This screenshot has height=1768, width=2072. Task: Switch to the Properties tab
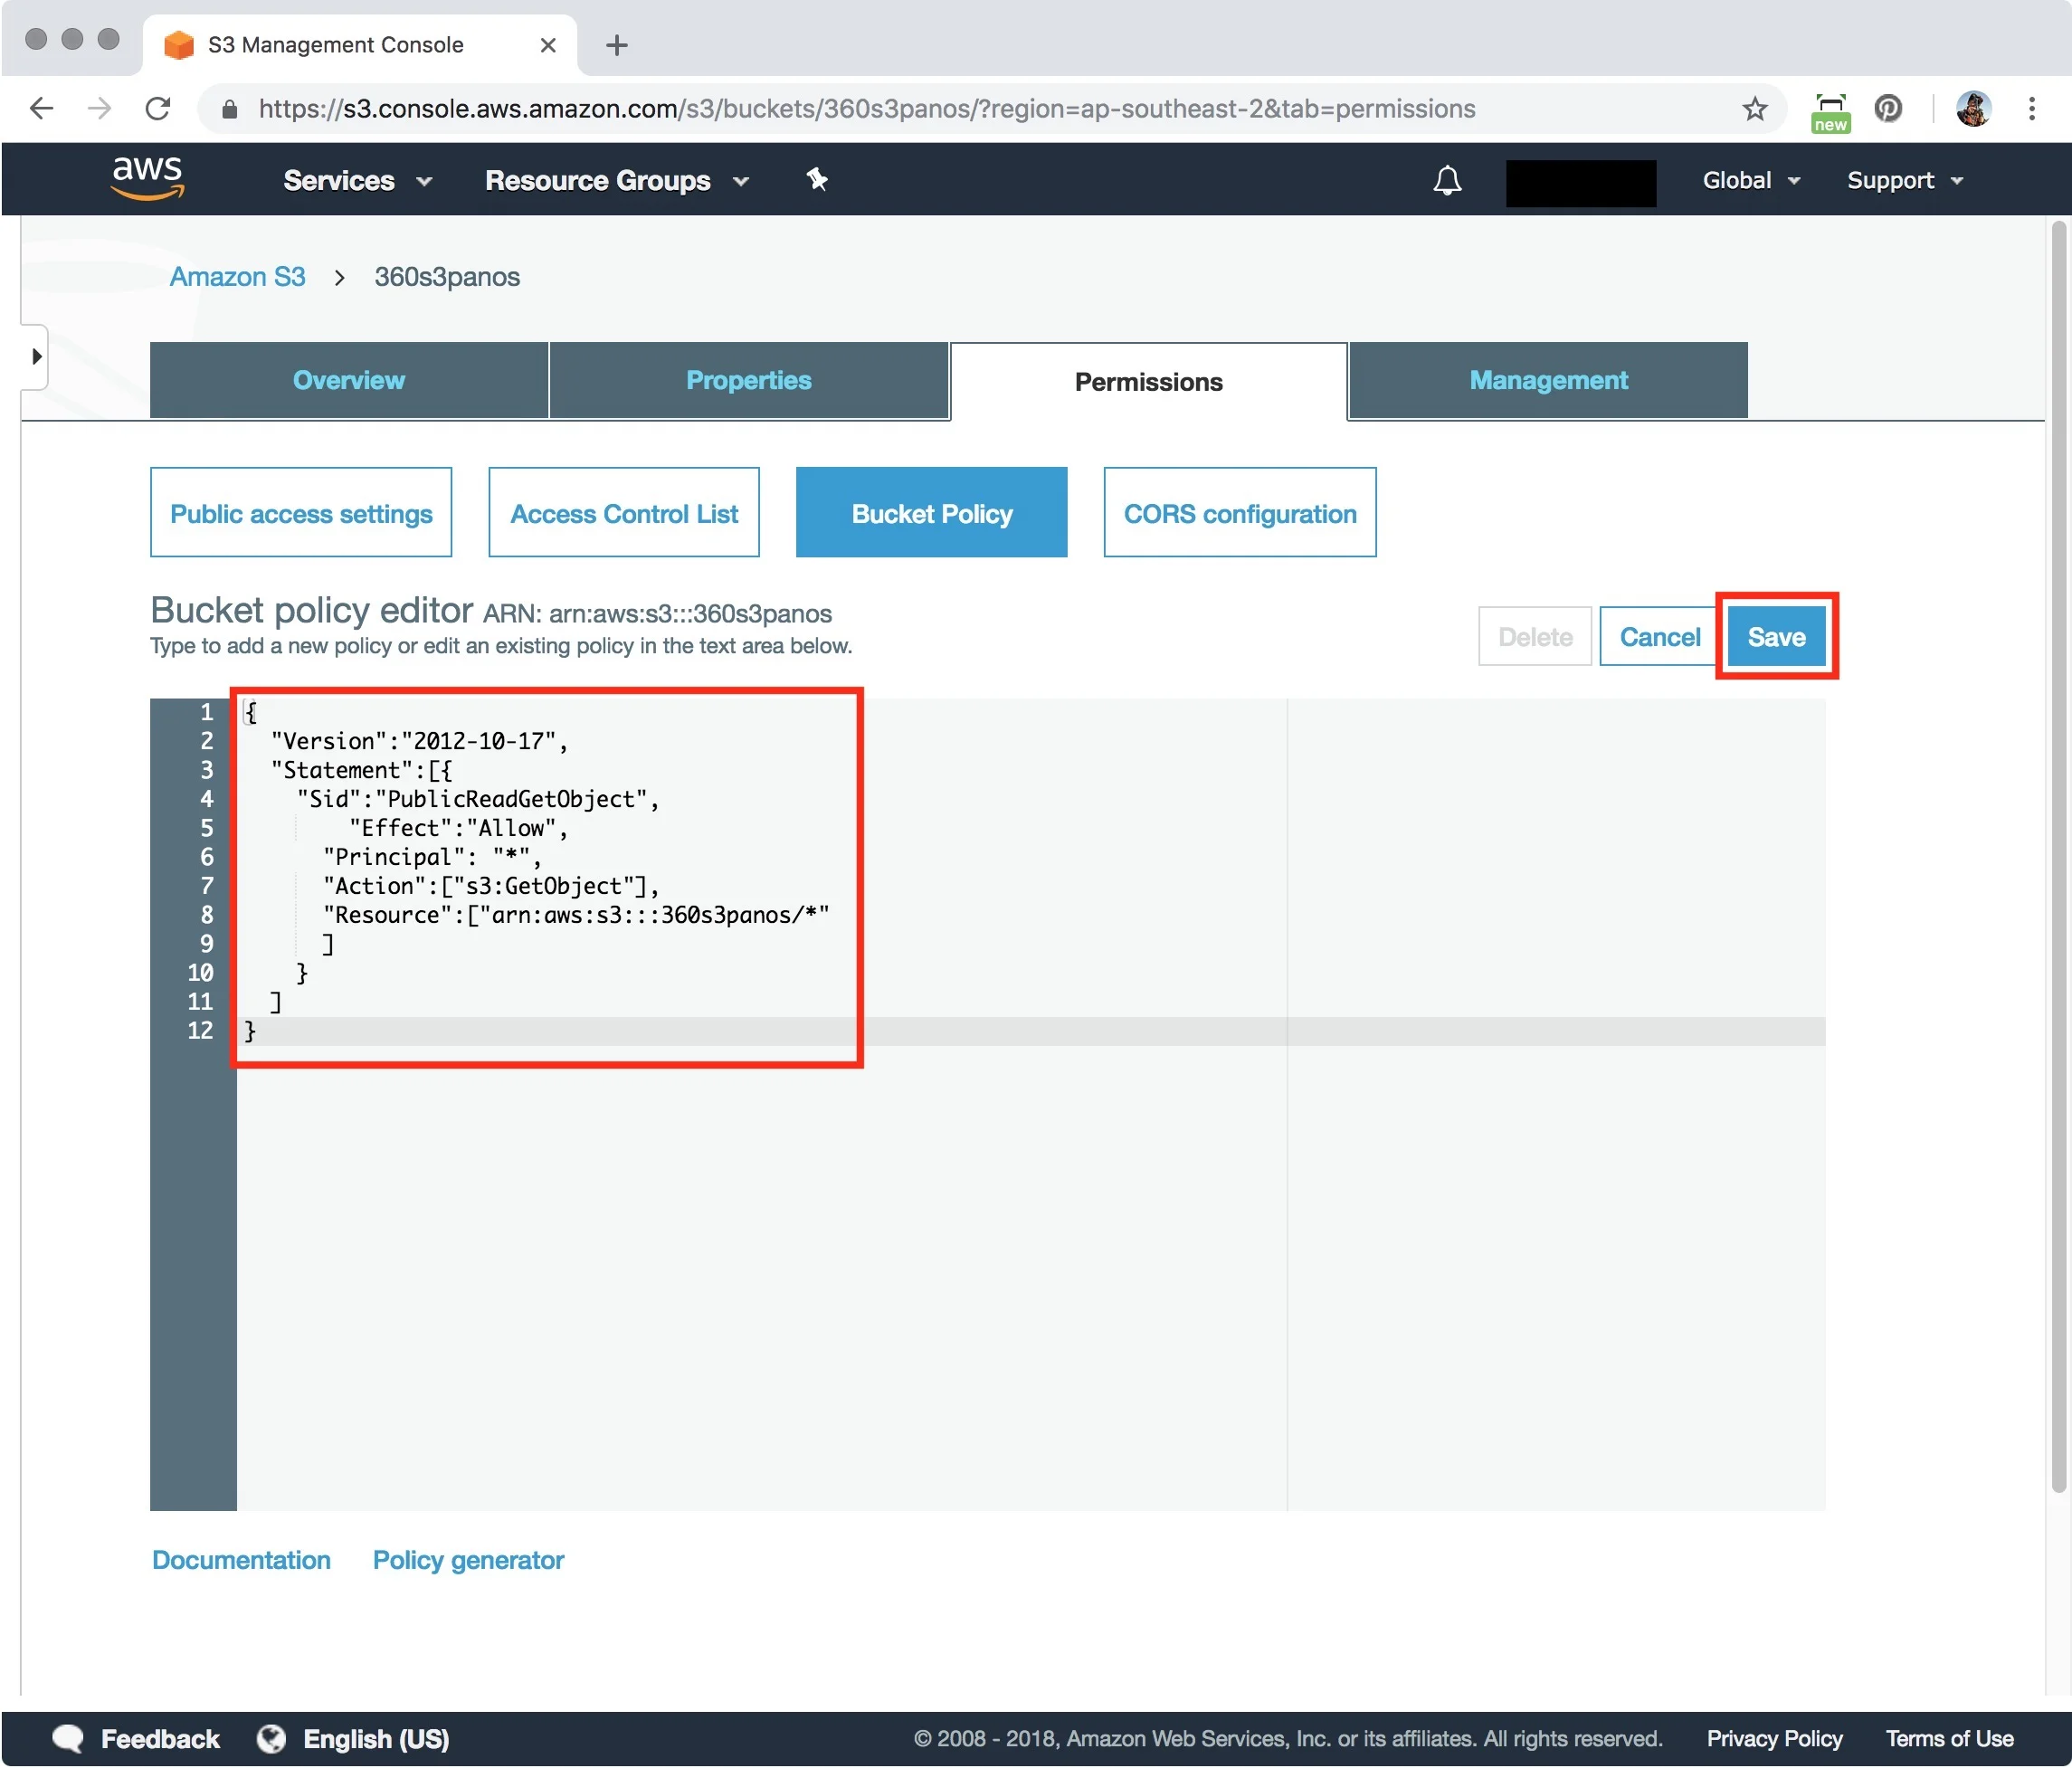click(x=748, y=381)
